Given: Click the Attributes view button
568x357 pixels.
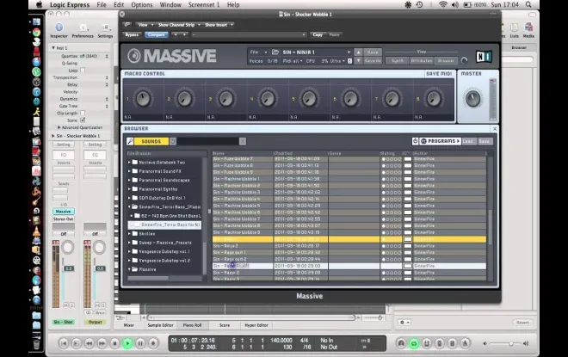Looking at the screenshot, I should [x=422, y=61].
